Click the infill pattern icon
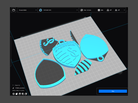The height and width of the screenshot is (103, 138). tap(99, 10)
